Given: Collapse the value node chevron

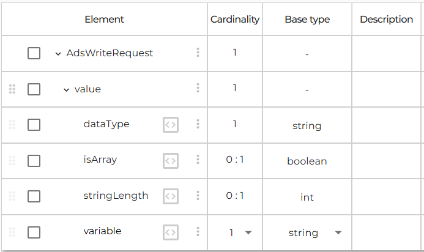Looking at the screenshot, I should coord(66,90).
